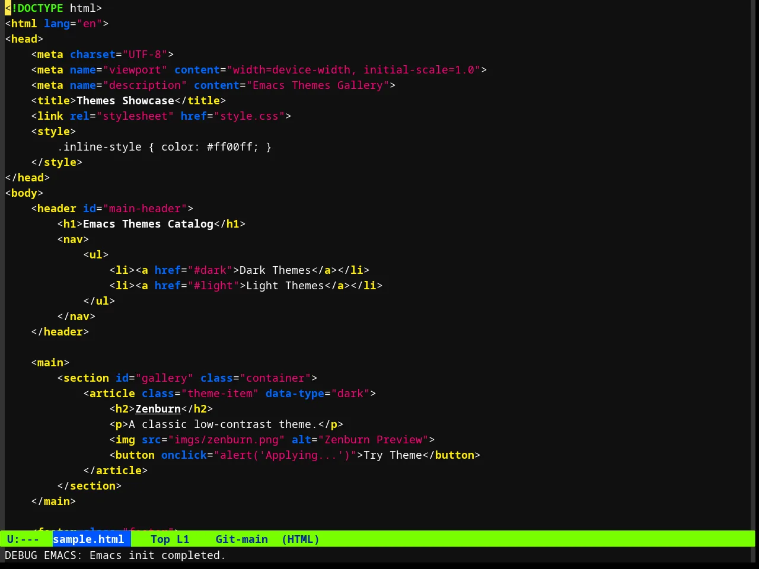Click the "#light" href value
Screen dimensions: 759x569
pos(213,286)
